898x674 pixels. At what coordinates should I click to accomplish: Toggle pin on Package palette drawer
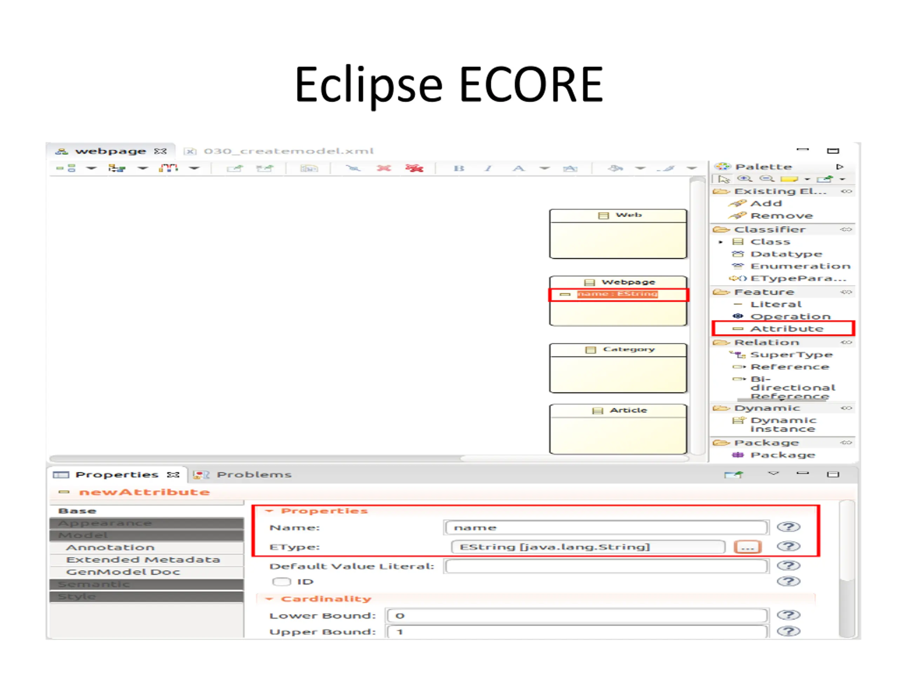[x=846, y=443]
